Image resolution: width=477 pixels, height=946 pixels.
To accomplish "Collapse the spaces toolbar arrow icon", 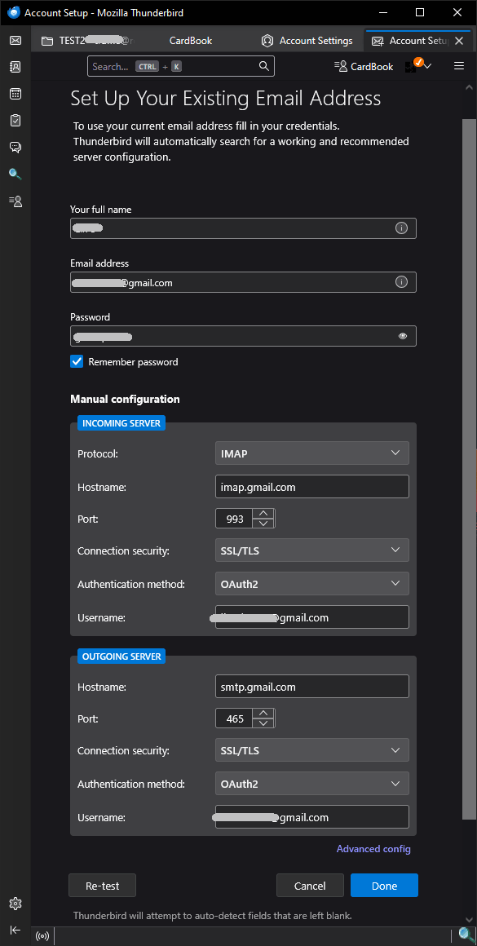I will 15,930.
